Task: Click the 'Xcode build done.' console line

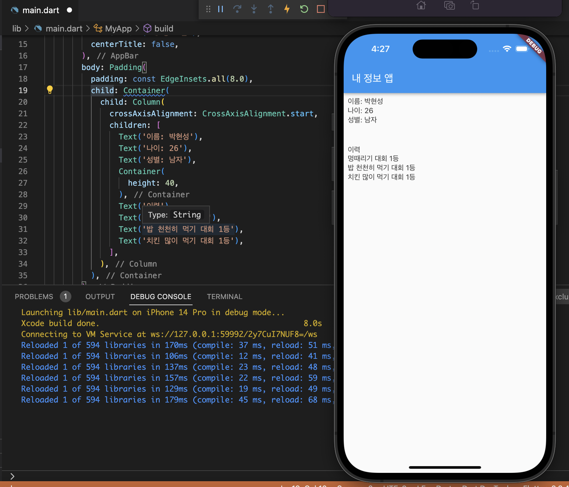Action: click(x=60, y=323)
